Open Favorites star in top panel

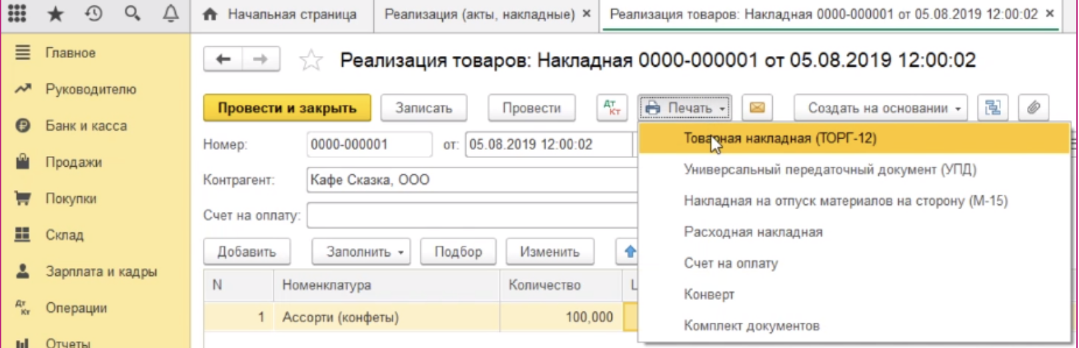(56, 14)
